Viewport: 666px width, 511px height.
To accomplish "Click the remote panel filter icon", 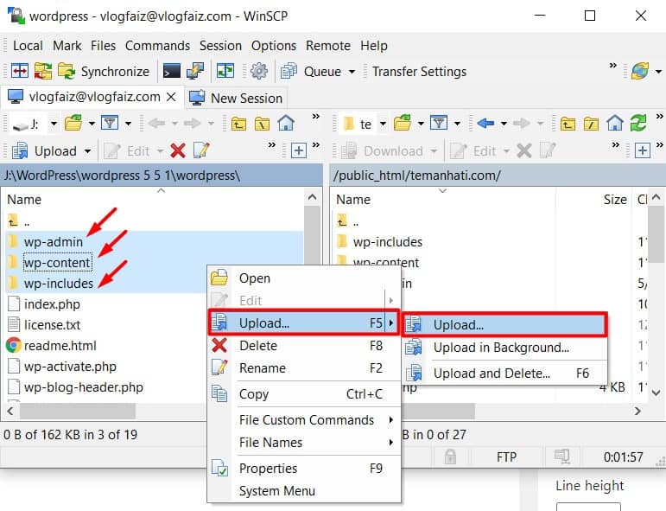I will coord(439,124).
